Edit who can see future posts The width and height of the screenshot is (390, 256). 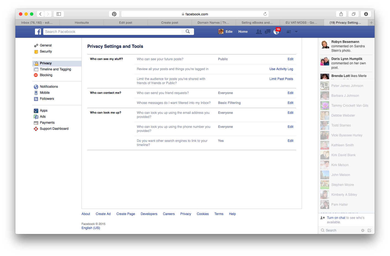[290, 59]
